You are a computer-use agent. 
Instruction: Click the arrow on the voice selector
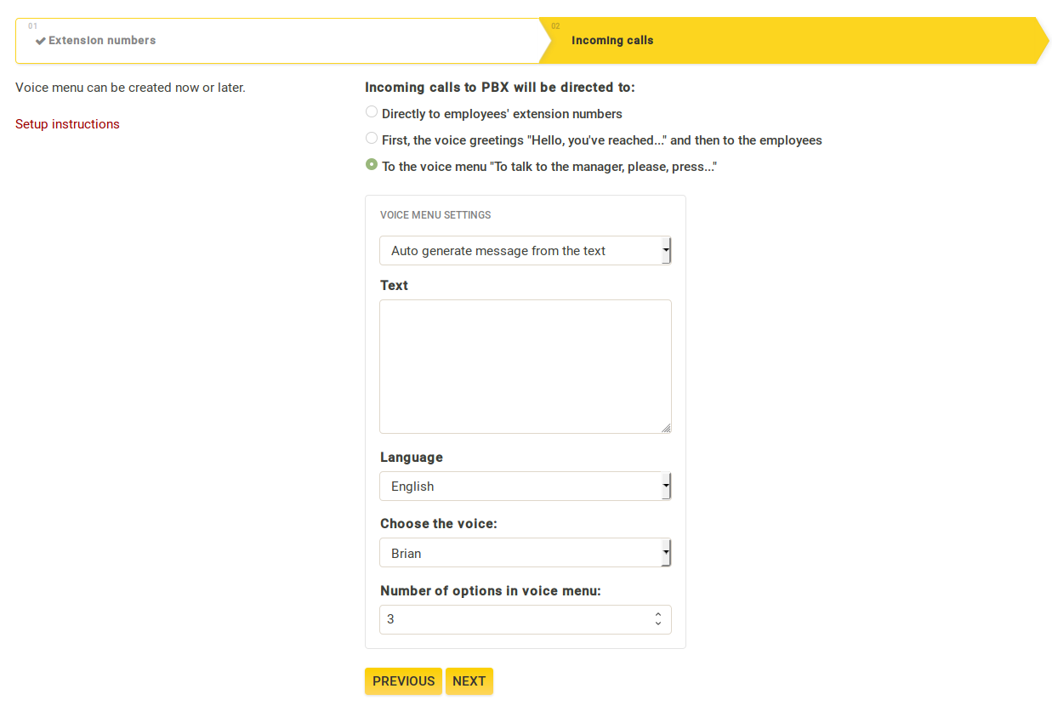click(x=666, y=553)
